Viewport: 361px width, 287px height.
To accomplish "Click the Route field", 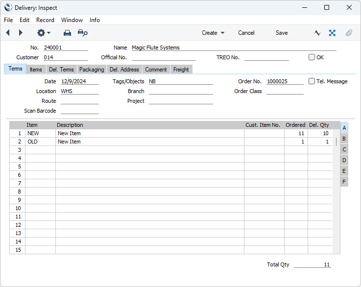I will [x=80, y=101].
